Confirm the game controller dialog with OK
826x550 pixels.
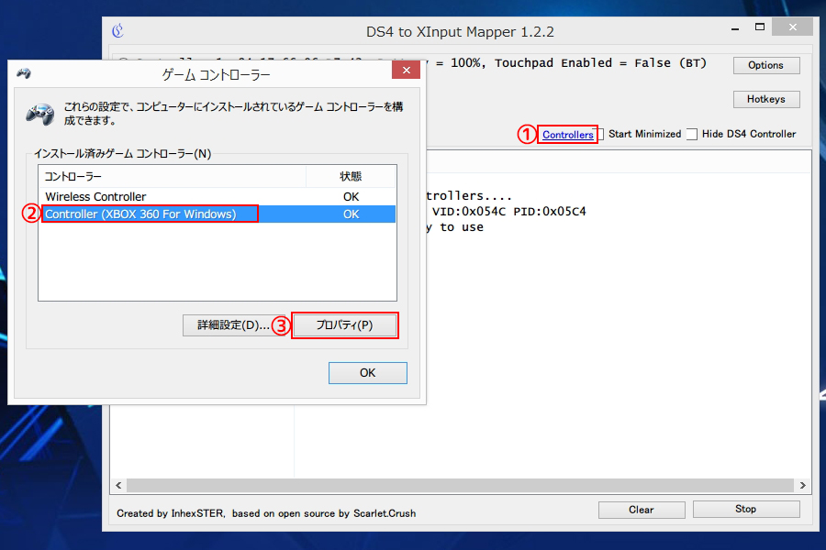[368, 373]
